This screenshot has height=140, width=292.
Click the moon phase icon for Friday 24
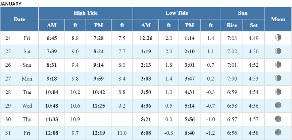(278, 38)
